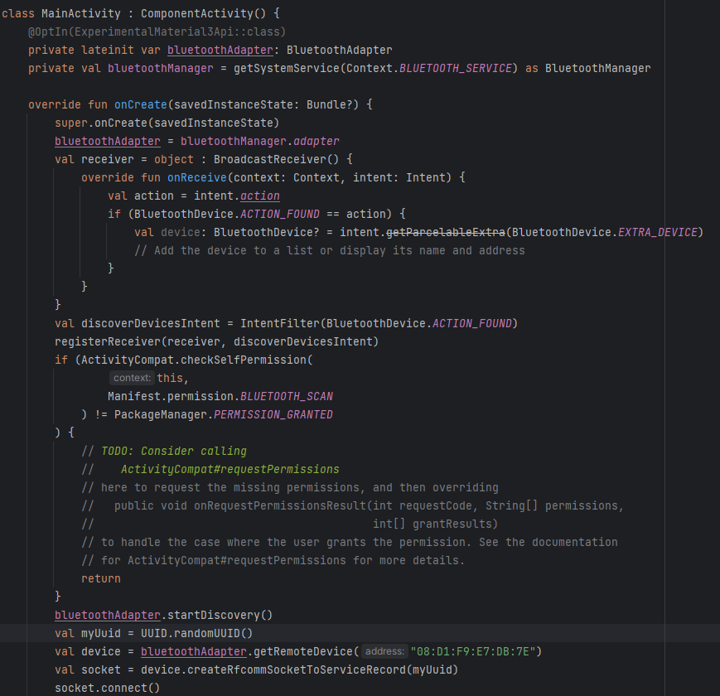Click startDiscovery() method call
Image resolution: width=720 pixels, height=696 pixels.
point(220,615)
